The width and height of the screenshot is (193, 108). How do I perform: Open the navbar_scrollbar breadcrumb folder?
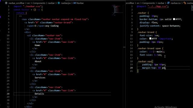(17, 3)
